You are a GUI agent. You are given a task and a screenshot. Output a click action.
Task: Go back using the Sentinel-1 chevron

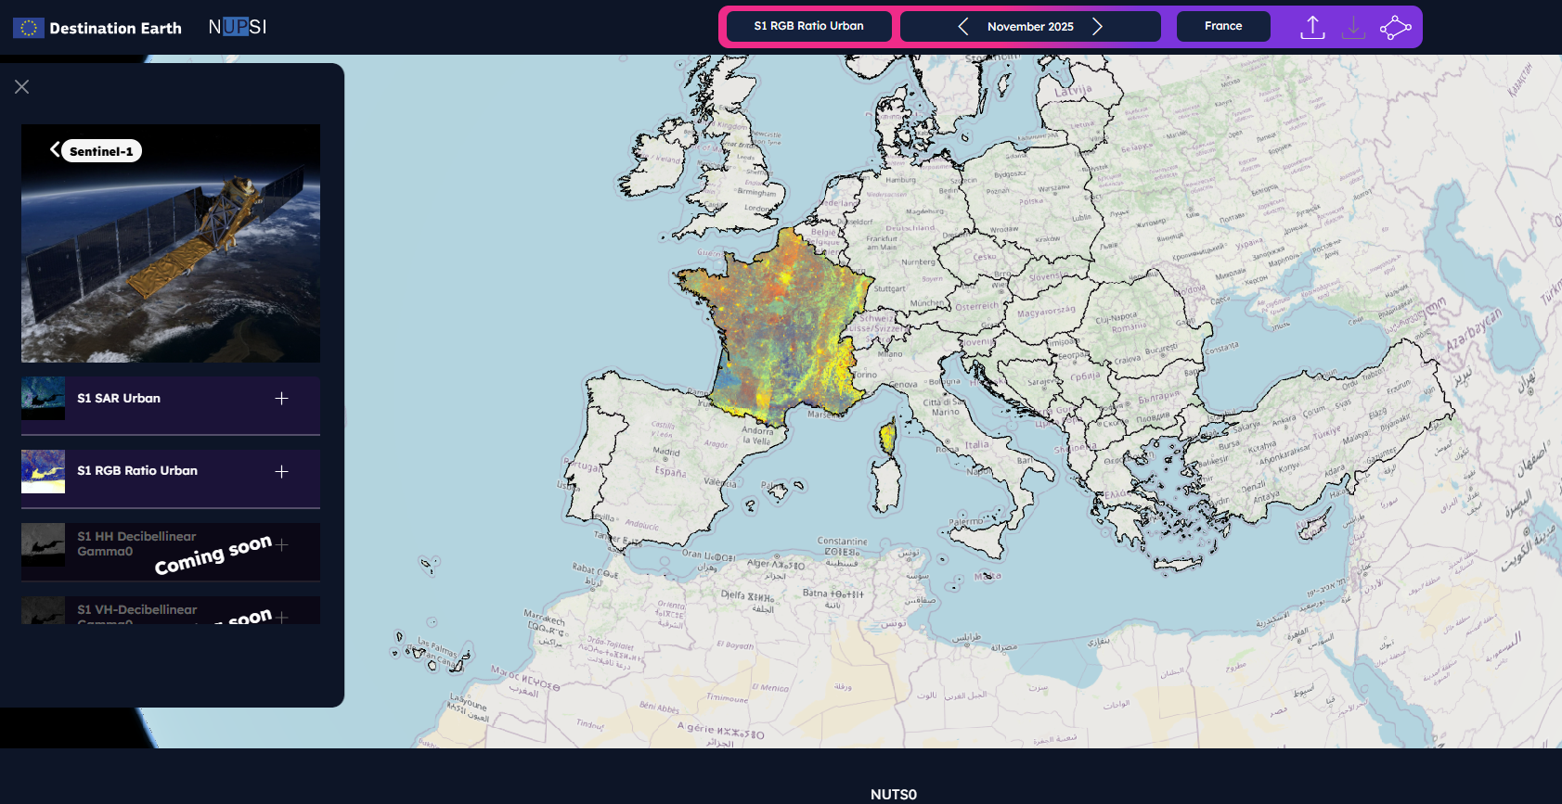pos(55,149)
